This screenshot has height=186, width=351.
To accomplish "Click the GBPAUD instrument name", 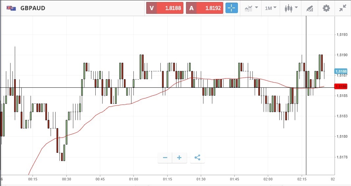I will point(33,8).
